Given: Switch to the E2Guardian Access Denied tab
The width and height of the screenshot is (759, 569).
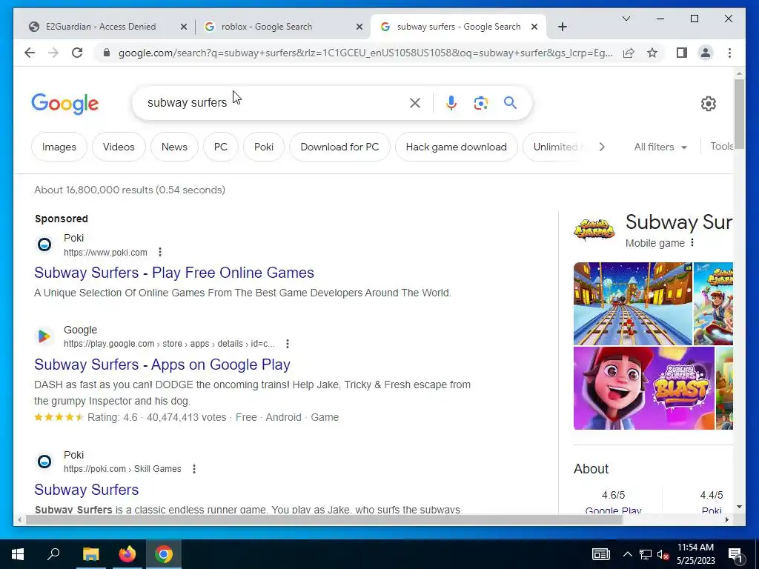Looking at the screenshot, I should pyautogui.click(x=101, y=27).
